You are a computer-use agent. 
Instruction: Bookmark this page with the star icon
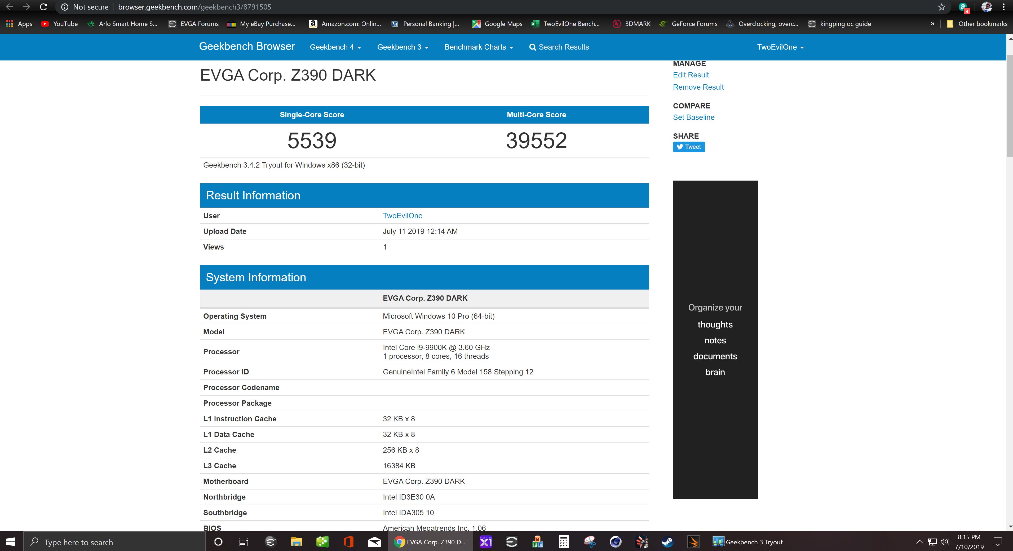click(941, 7)
